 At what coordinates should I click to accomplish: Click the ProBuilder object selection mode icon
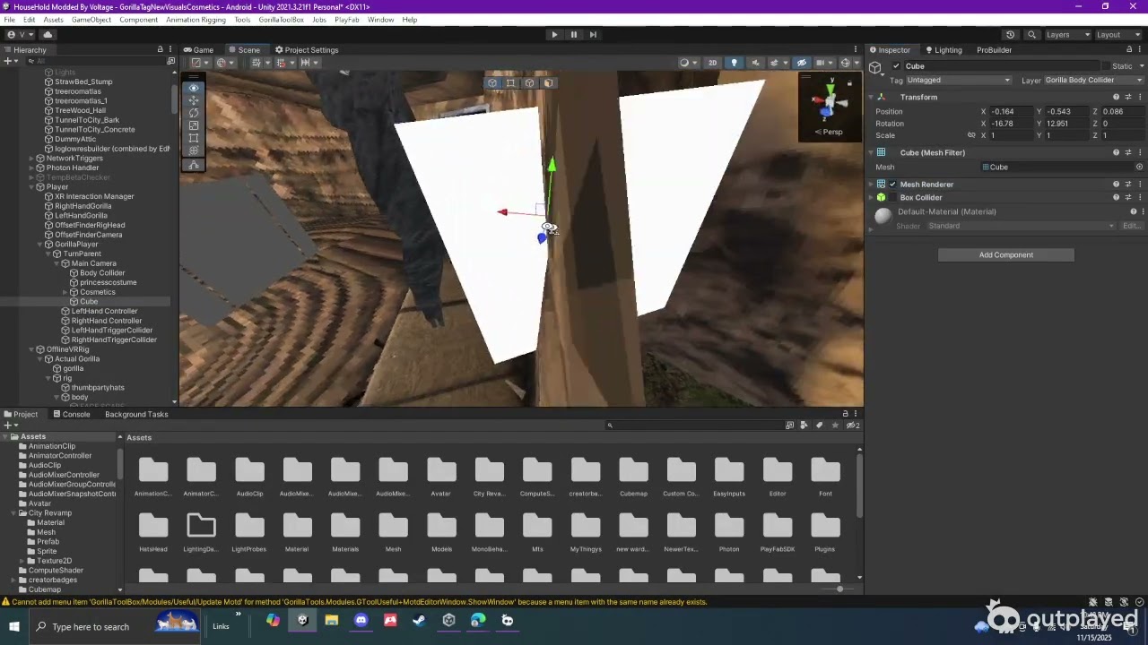click(492, 83)
